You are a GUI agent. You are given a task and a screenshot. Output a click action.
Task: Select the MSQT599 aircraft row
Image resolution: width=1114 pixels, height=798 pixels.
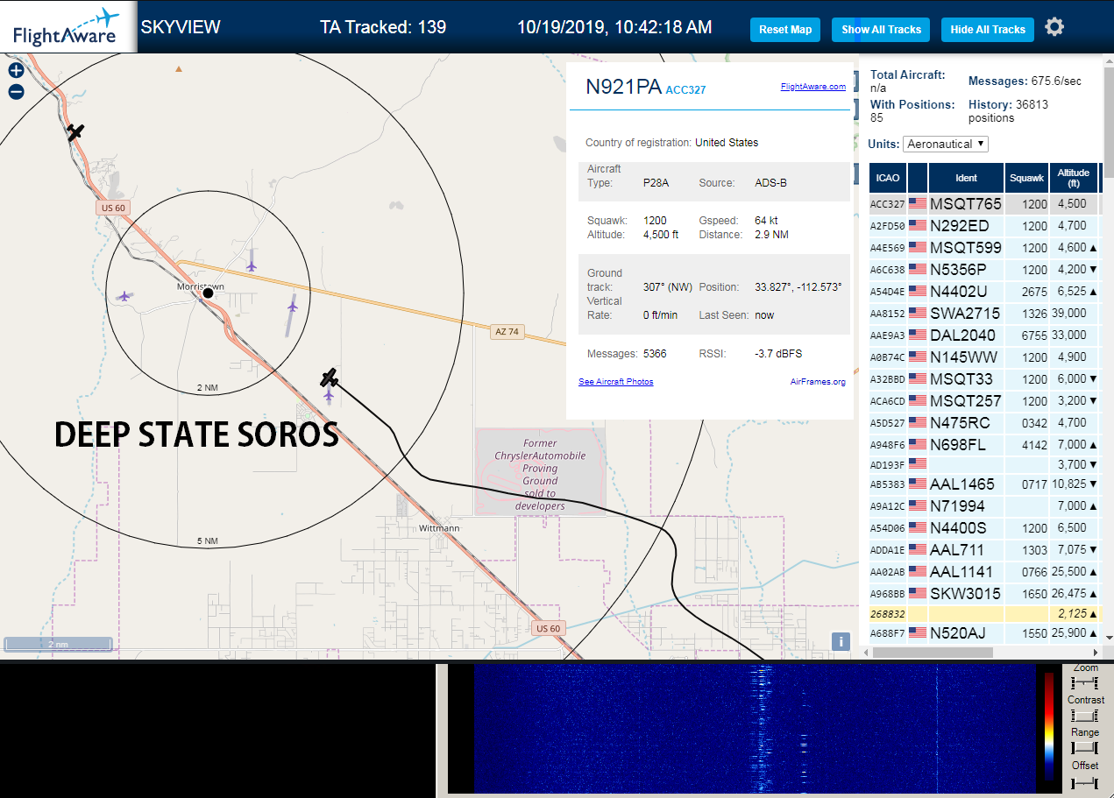[x=983, y=248]
